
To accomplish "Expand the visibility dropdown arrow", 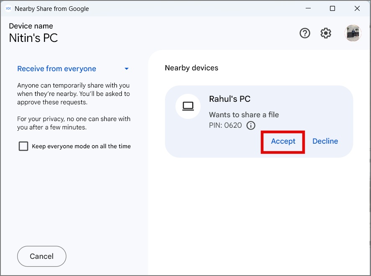I will pyautogui.click(x=126, y=69).
